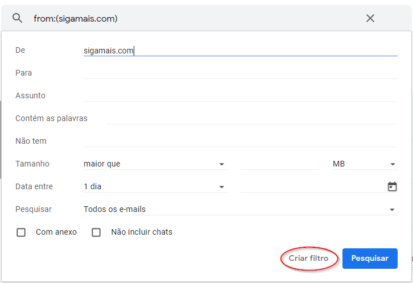Open the MB unit dropdown
The image size is (413, 283).
click(364, 164)
